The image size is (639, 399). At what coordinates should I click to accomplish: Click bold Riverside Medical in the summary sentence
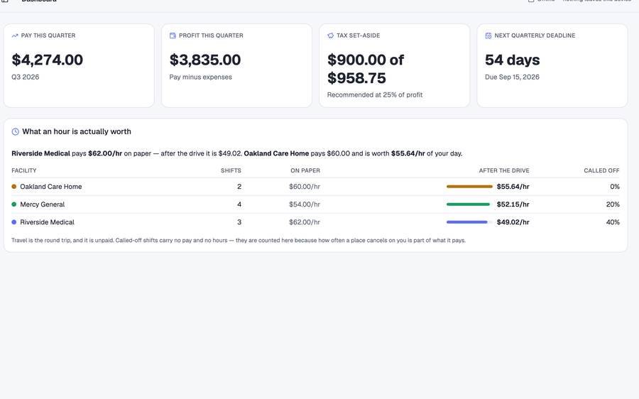[x=40, y=153]
